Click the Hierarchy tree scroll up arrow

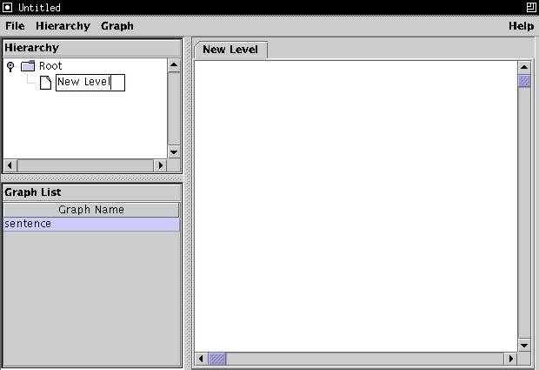(x=174, y=65)
